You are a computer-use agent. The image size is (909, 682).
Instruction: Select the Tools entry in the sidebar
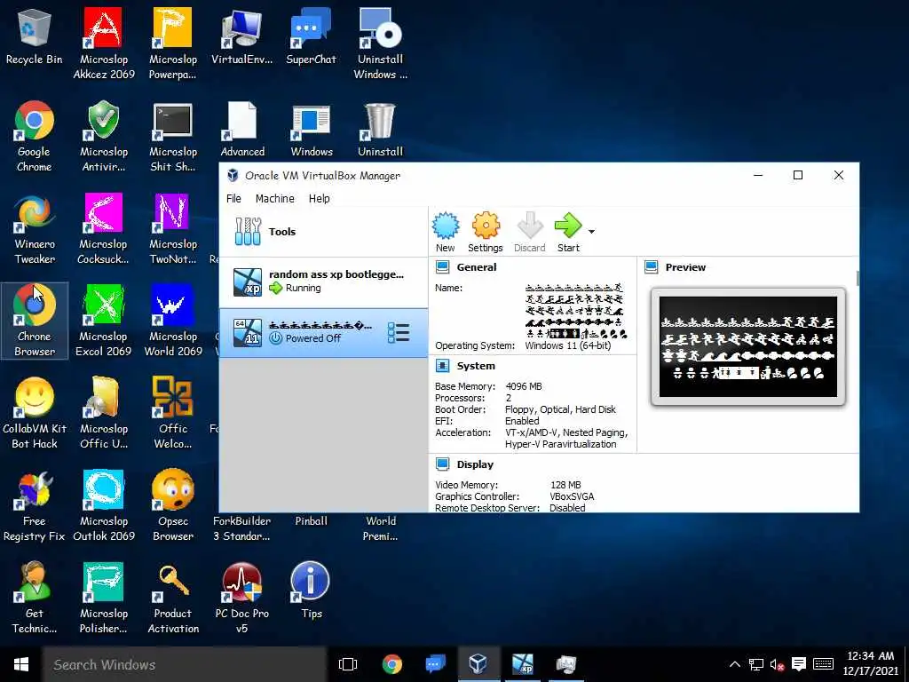tap(323, 232)
